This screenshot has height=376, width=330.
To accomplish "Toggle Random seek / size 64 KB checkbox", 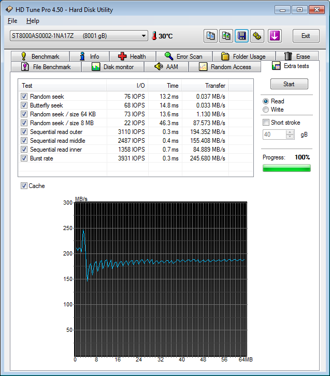I will tap(24, 114).
